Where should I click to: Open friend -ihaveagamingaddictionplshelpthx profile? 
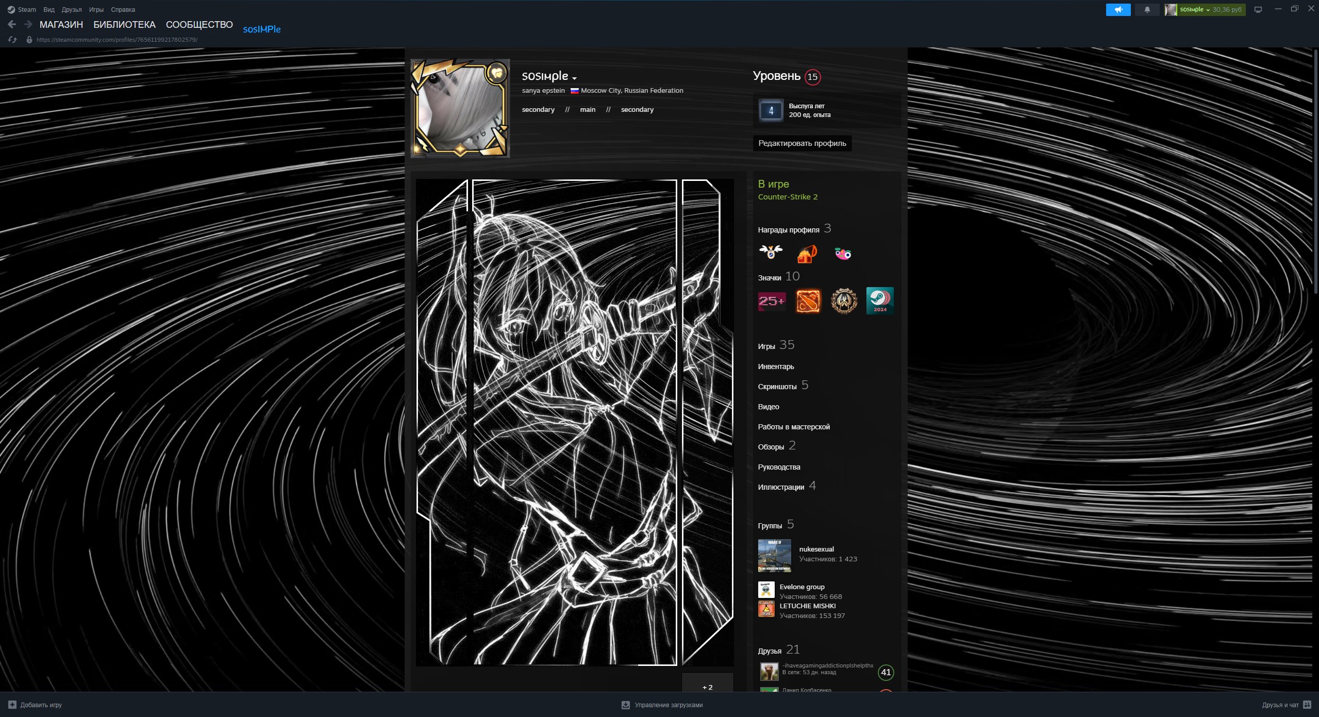tap(828, 666)
